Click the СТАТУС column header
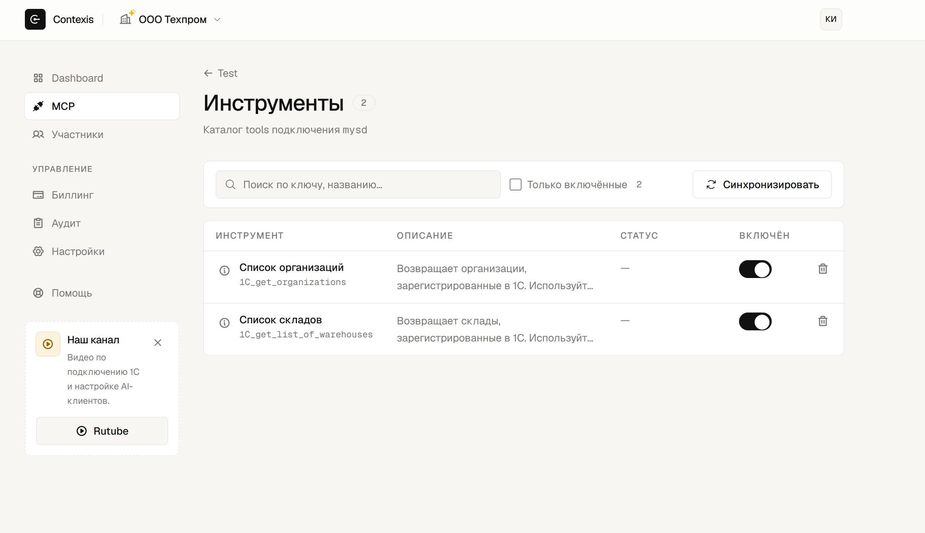The height and width of the screenshot is (533, 925). click(639, 236)
